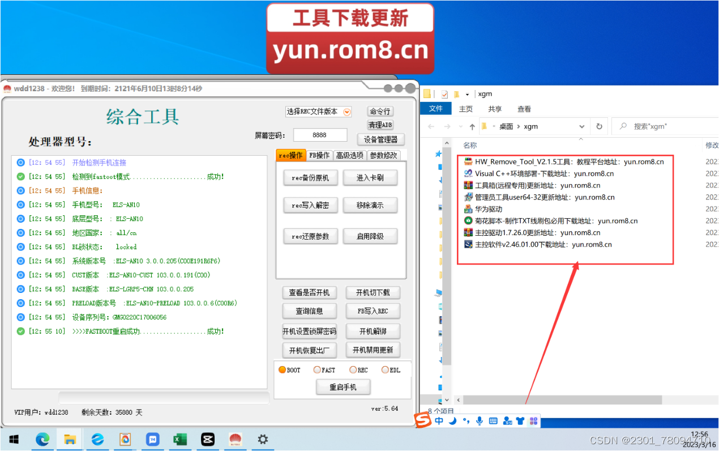Click quick access properties checkmark icon
The width and height of the screenshot is (719, 451).
444,94
